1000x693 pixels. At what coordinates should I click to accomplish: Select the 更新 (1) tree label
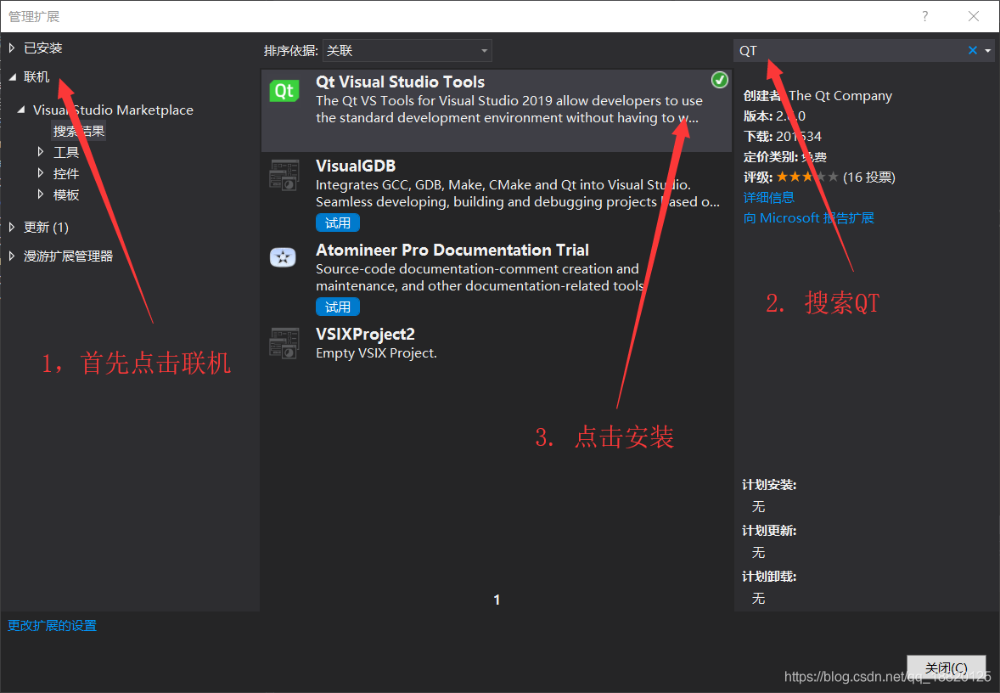pos(46,227)
